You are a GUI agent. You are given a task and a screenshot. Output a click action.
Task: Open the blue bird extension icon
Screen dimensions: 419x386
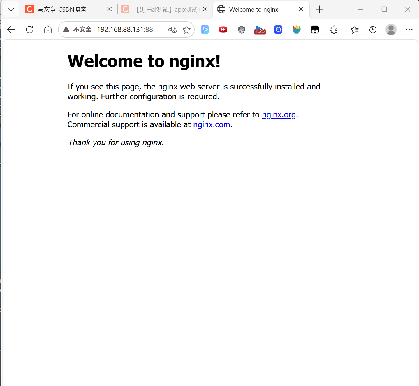coord(205,29)
